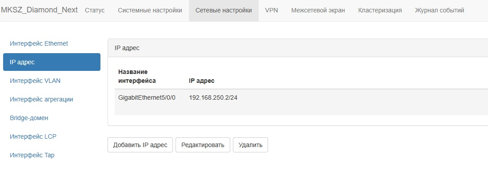Viewport: 488px width, 171px height.
Task: Open the VPN tab
Action: tap(272, 10)
